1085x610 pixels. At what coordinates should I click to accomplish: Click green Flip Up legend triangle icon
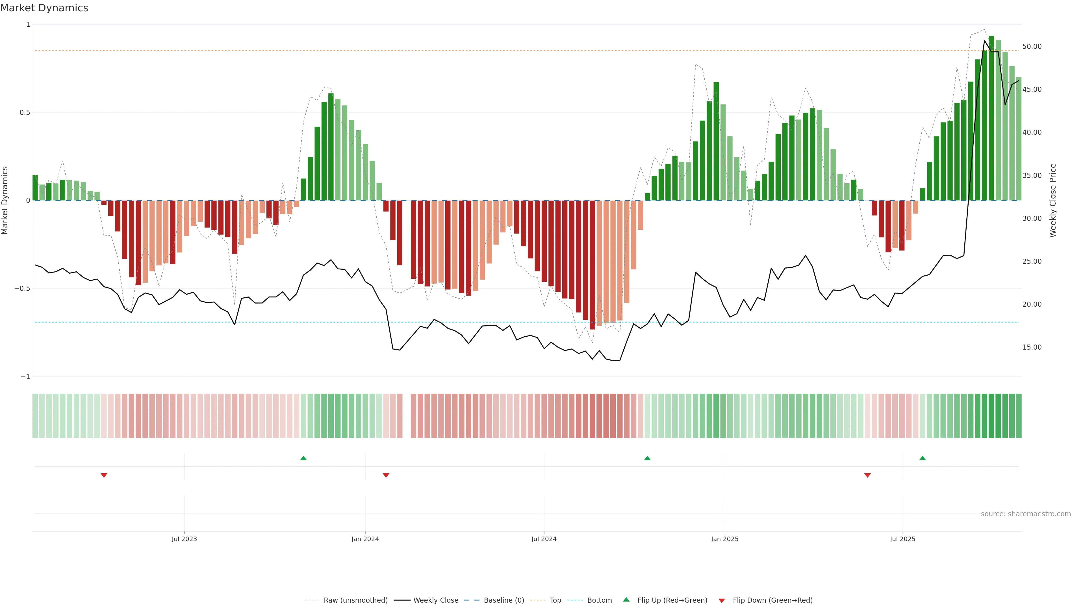click(x=626, y=600)
